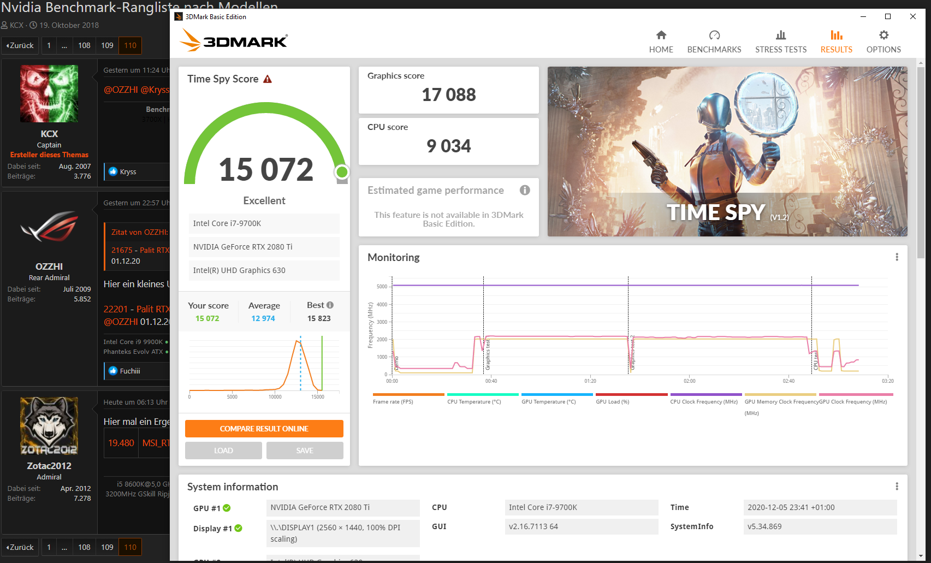Open OZZHI username profile link

pos(49,266)
